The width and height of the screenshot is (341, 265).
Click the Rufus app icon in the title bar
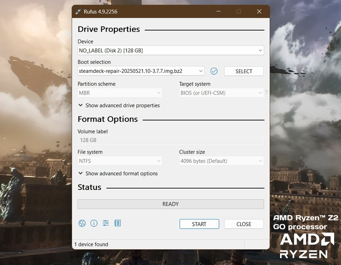click(x=79, y=12)
